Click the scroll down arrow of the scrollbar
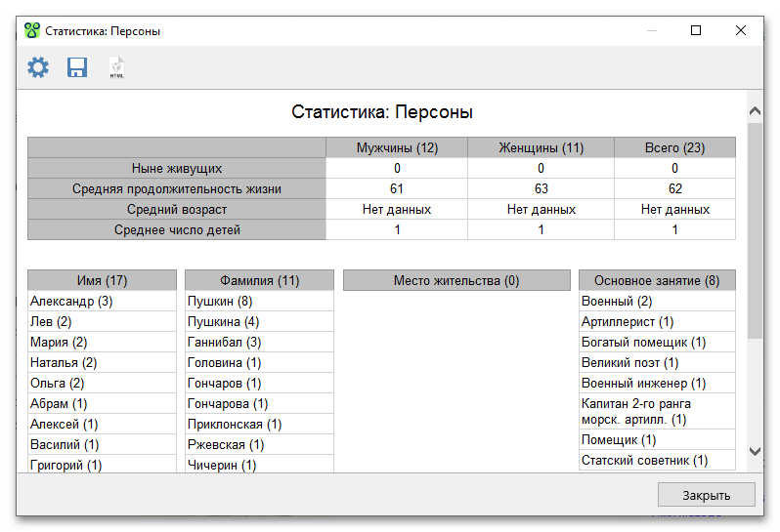The width and height of the screenshot is (780, 532). (x=756, y=451)
